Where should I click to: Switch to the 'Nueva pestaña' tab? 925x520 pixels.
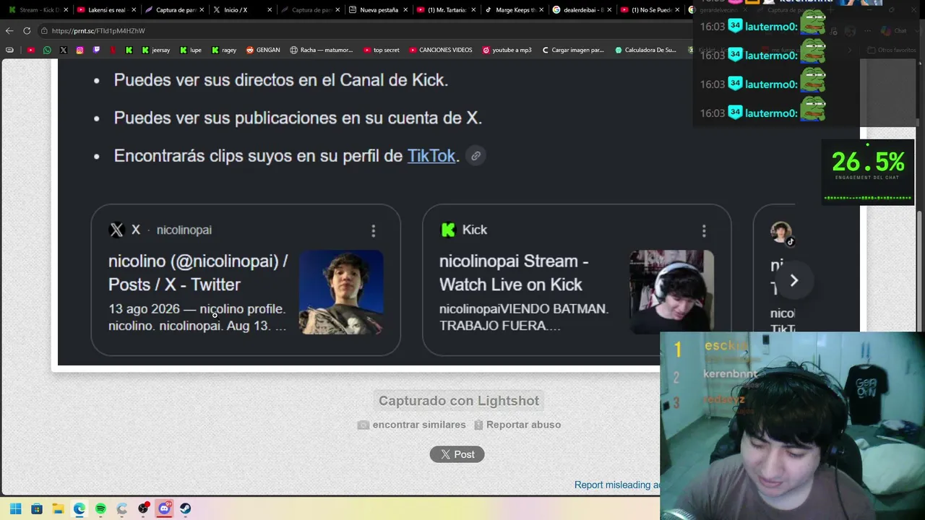[x=379, y=10]
